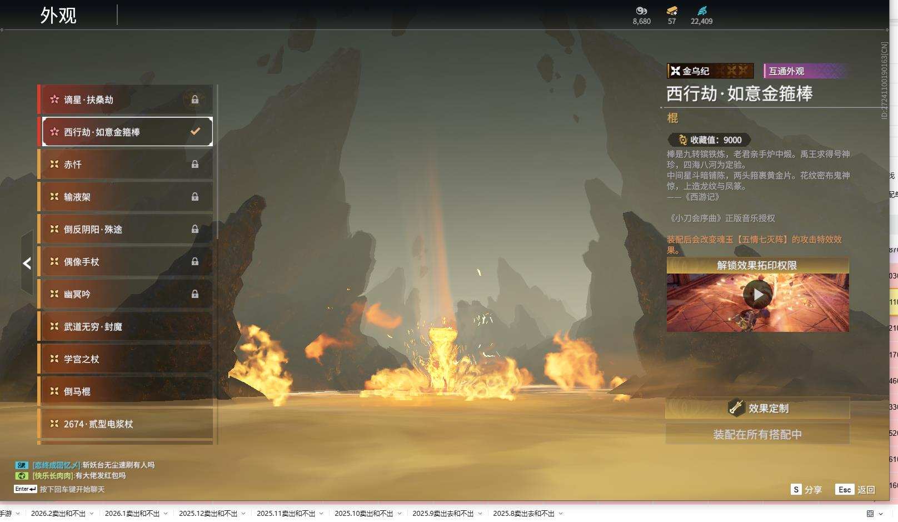
Task: Select the 学宫之杖 appearance
Action: pyautogui.click(x=125, y=359)
